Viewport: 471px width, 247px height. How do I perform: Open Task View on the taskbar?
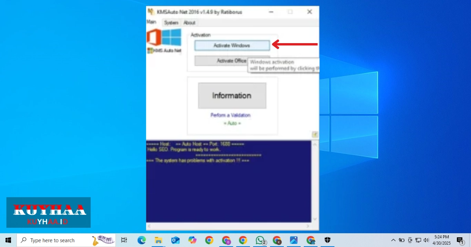[x=124, y=240]
